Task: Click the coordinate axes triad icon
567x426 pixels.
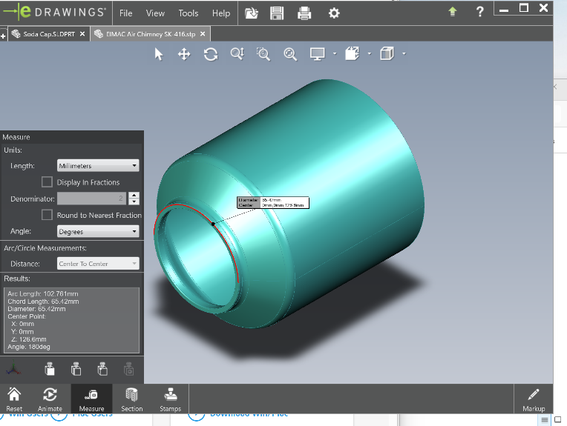Action: point(14,368)
